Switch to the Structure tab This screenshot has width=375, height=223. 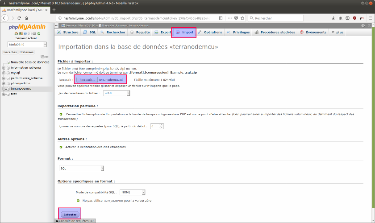point(68,33)
